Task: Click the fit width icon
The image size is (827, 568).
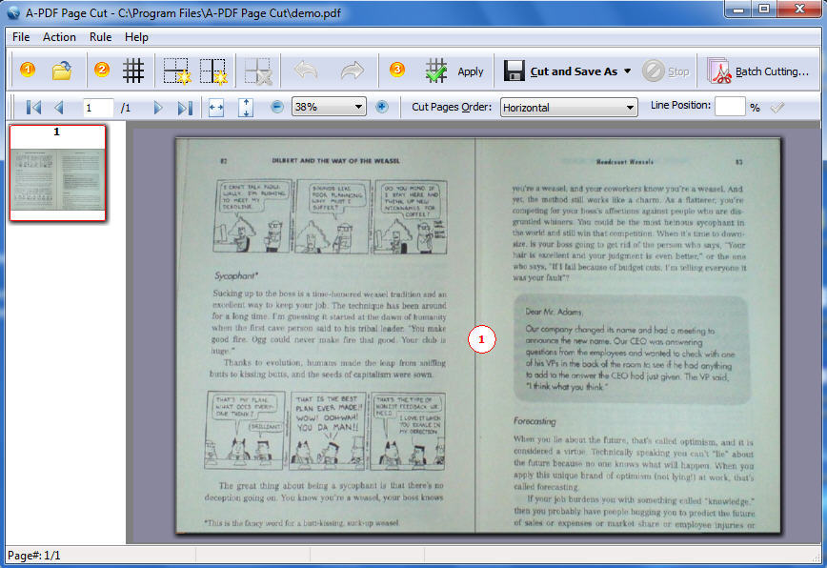Action: click(x=215, y=108)
